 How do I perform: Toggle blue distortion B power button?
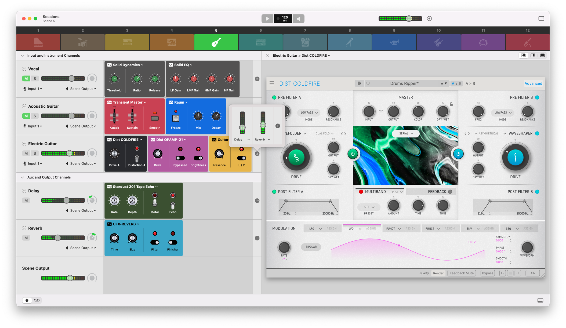point(458,154)
